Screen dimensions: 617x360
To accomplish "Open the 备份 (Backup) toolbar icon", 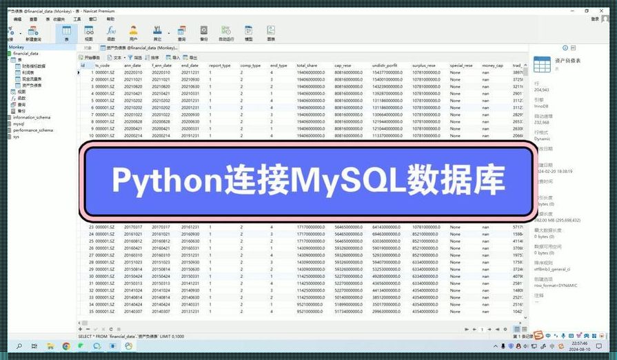I will pos(203,32).
